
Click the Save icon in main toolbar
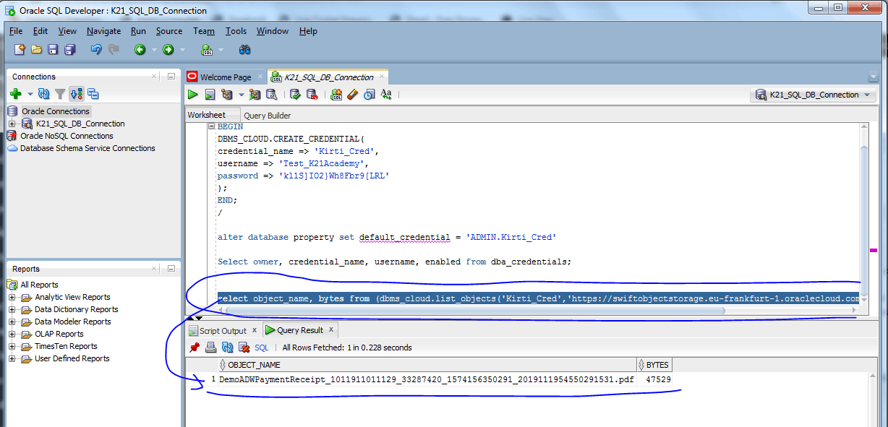point(53,50)
